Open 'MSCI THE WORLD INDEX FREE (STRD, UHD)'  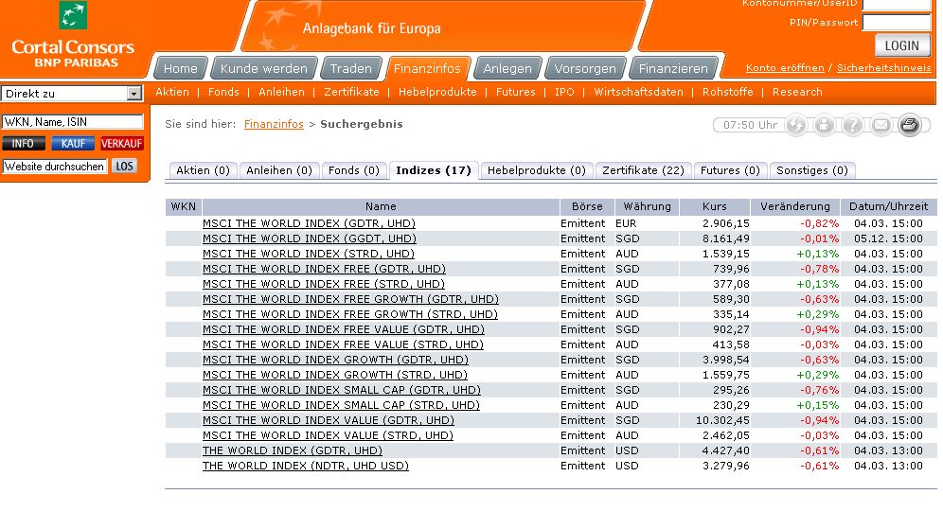324,284
